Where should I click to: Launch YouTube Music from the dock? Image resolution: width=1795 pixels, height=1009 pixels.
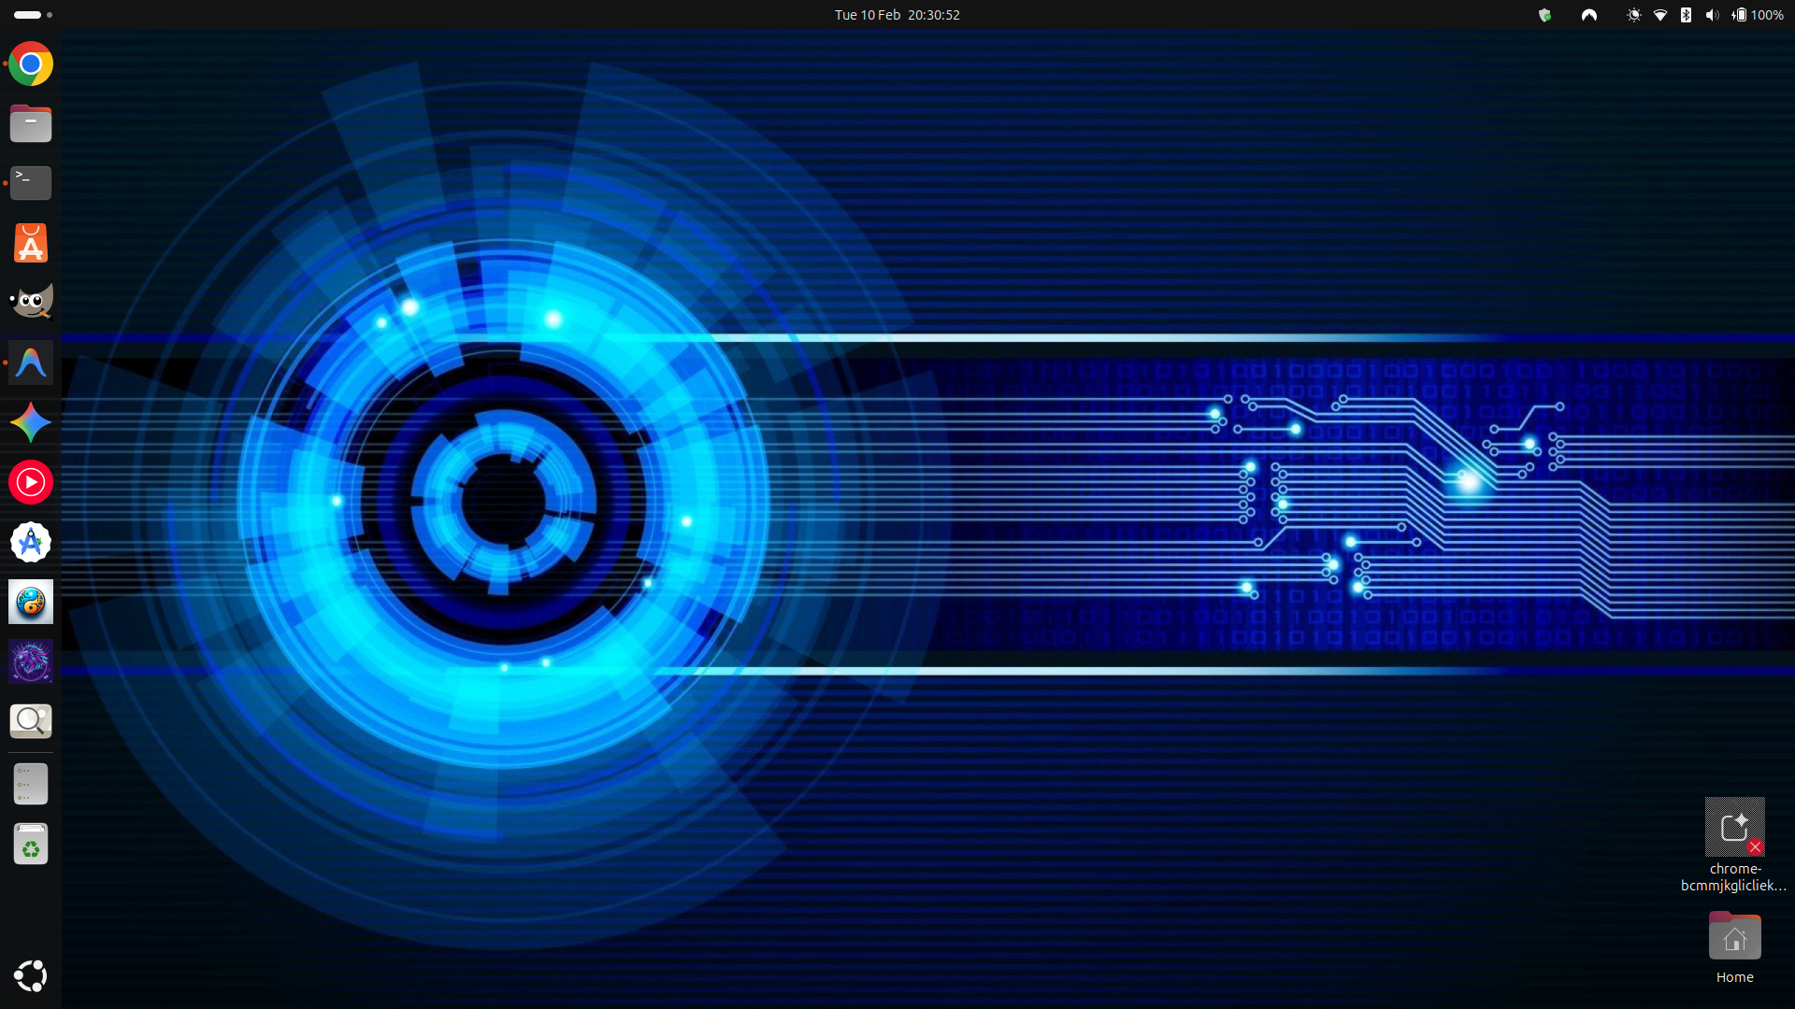point(31,482)
